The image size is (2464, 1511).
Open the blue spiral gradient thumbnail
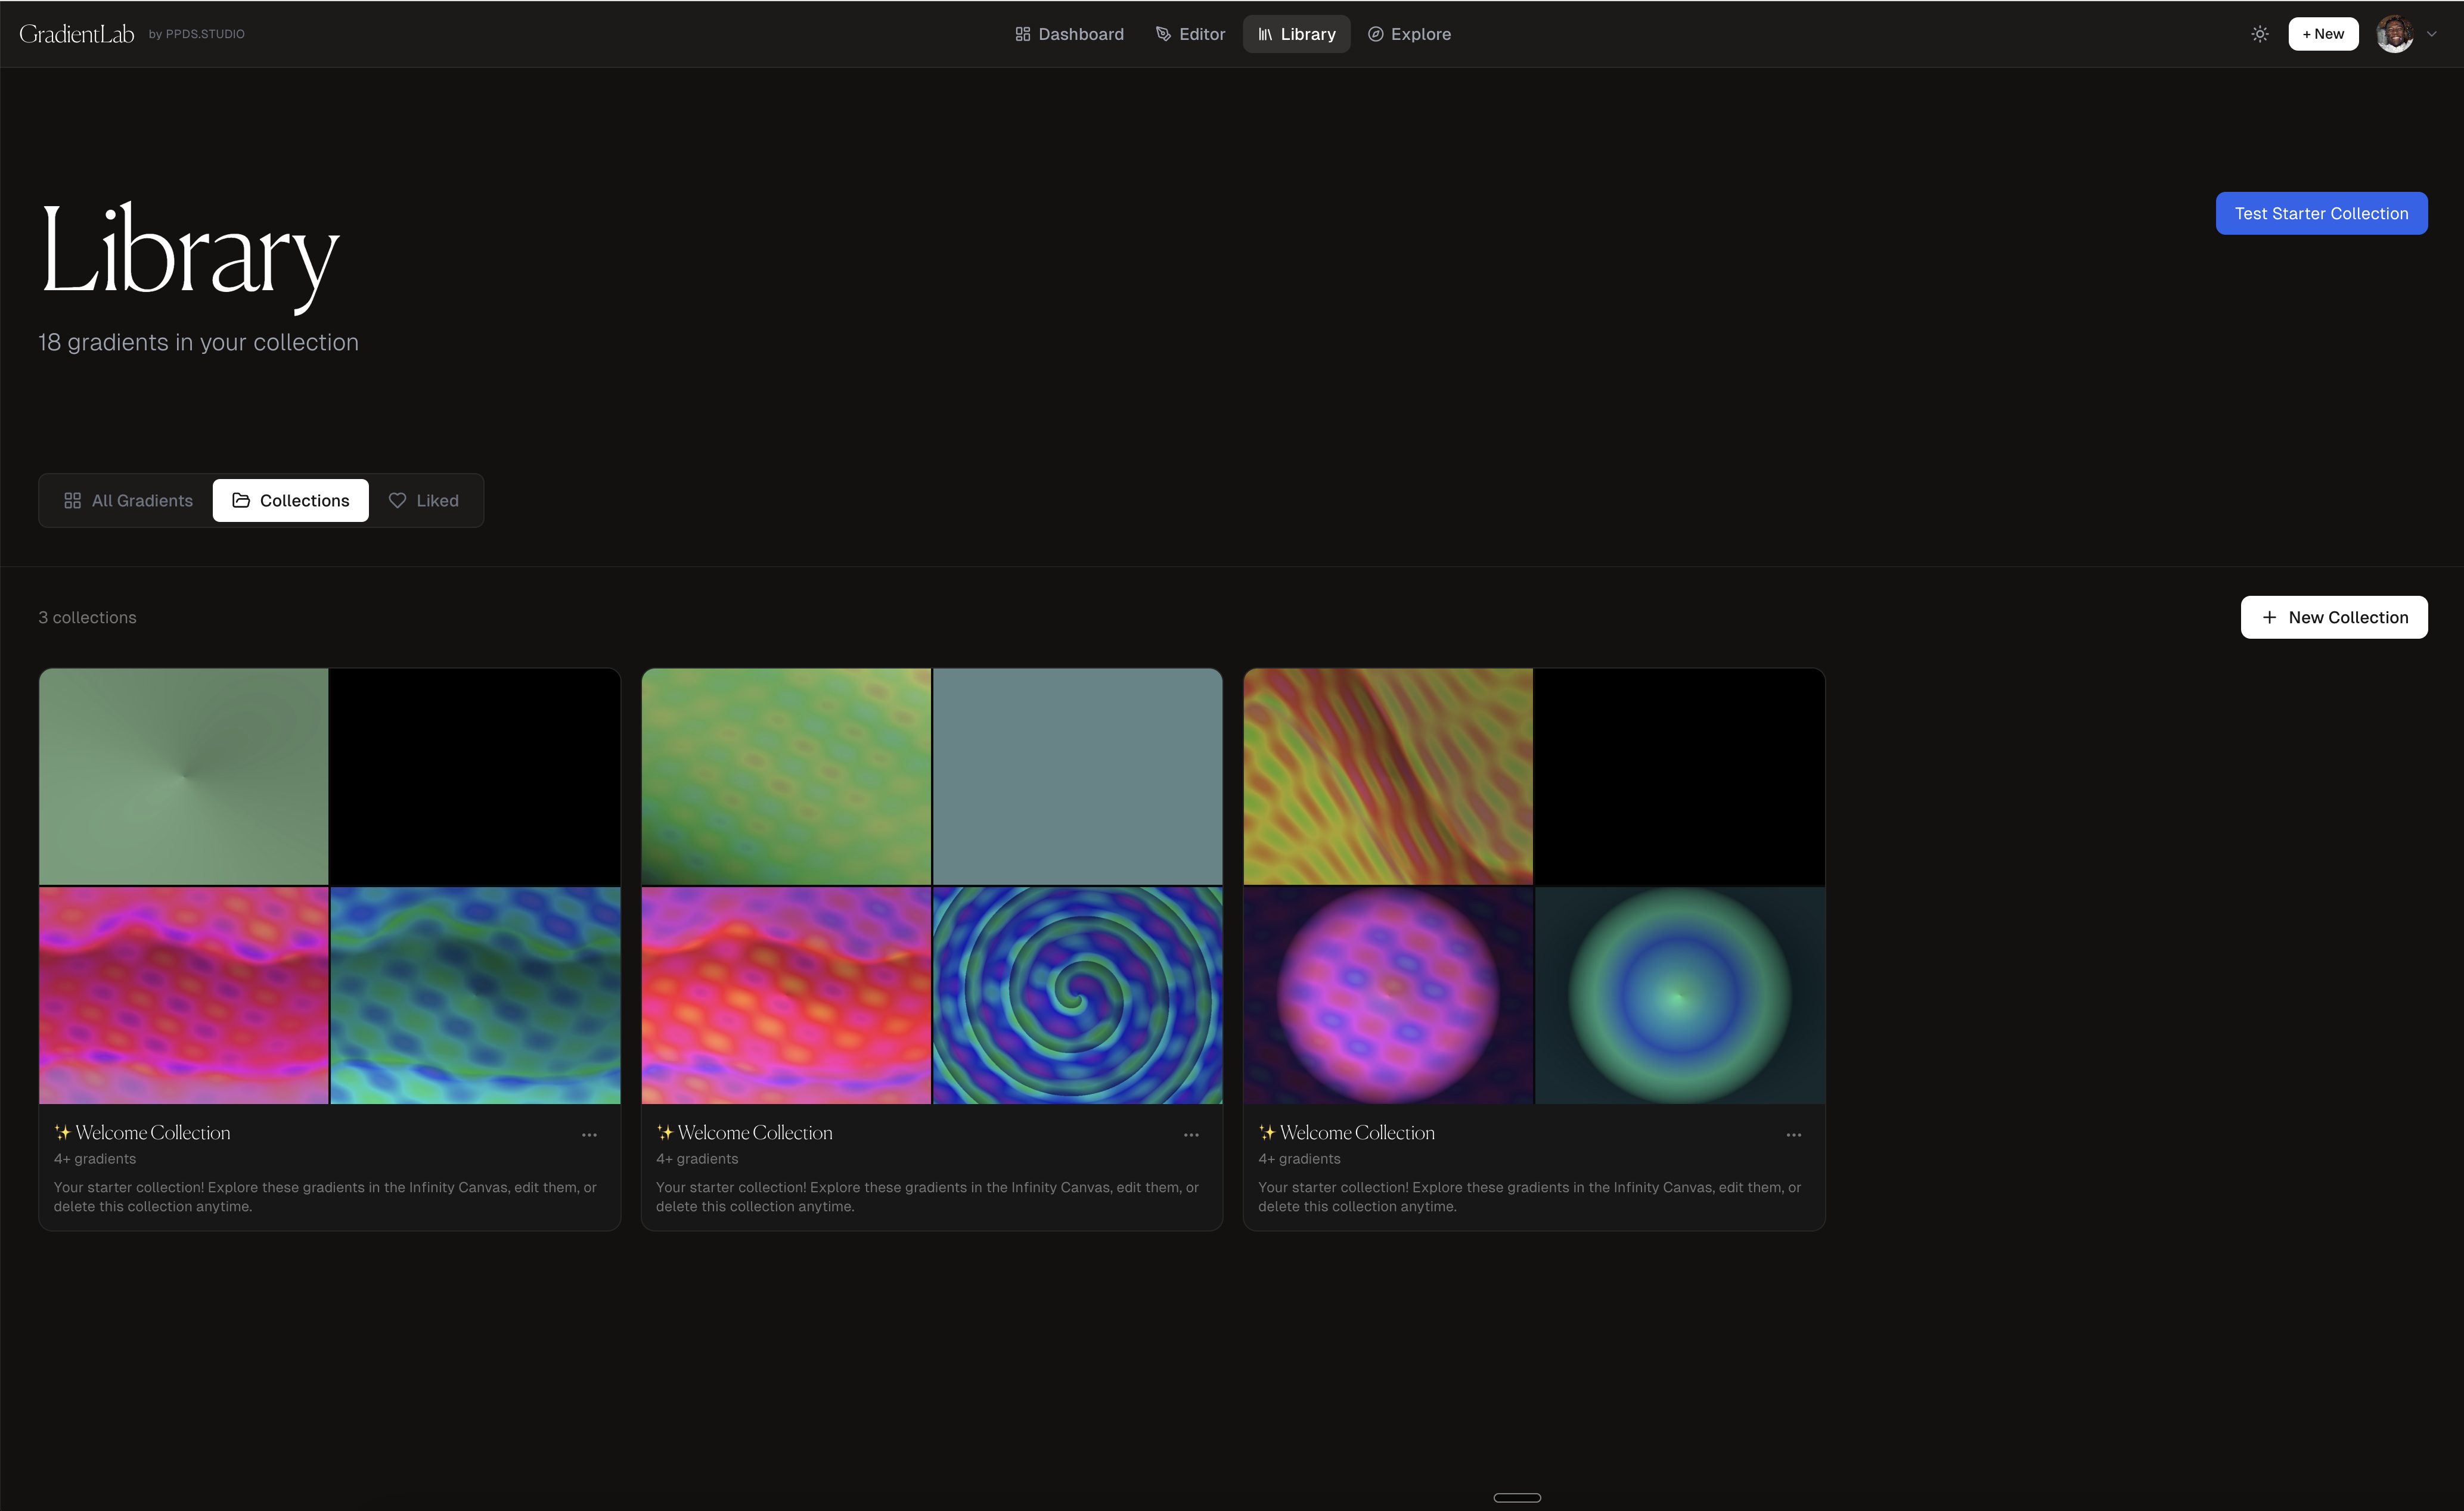(x=1077, y=994)
